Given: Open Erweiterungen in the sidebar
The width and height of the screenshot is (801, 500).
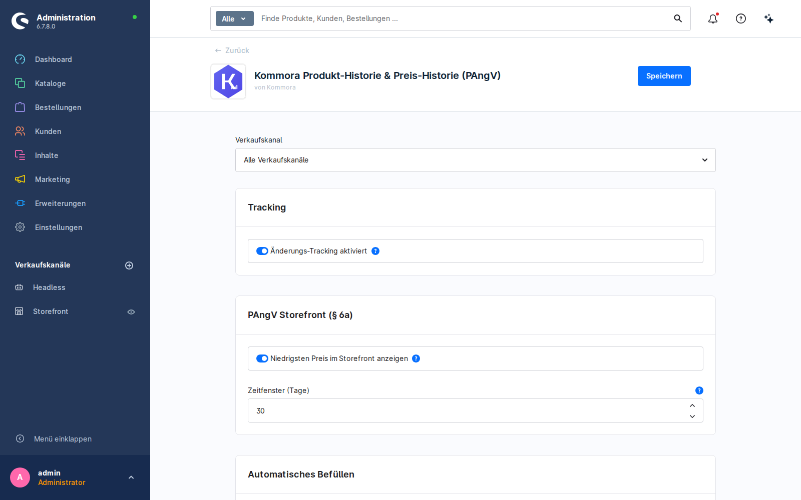Looking at the screenshot, I should tap(60, 203).
